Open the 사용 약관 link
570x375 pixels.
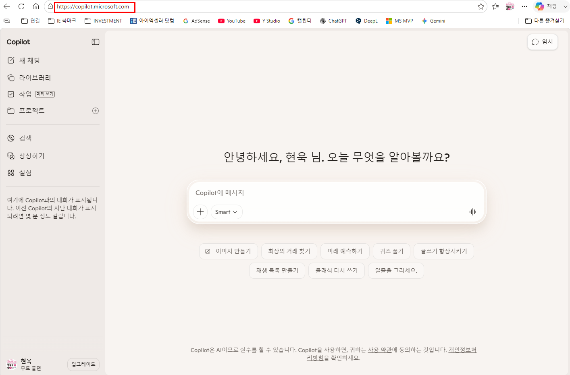tap(380, 350)
